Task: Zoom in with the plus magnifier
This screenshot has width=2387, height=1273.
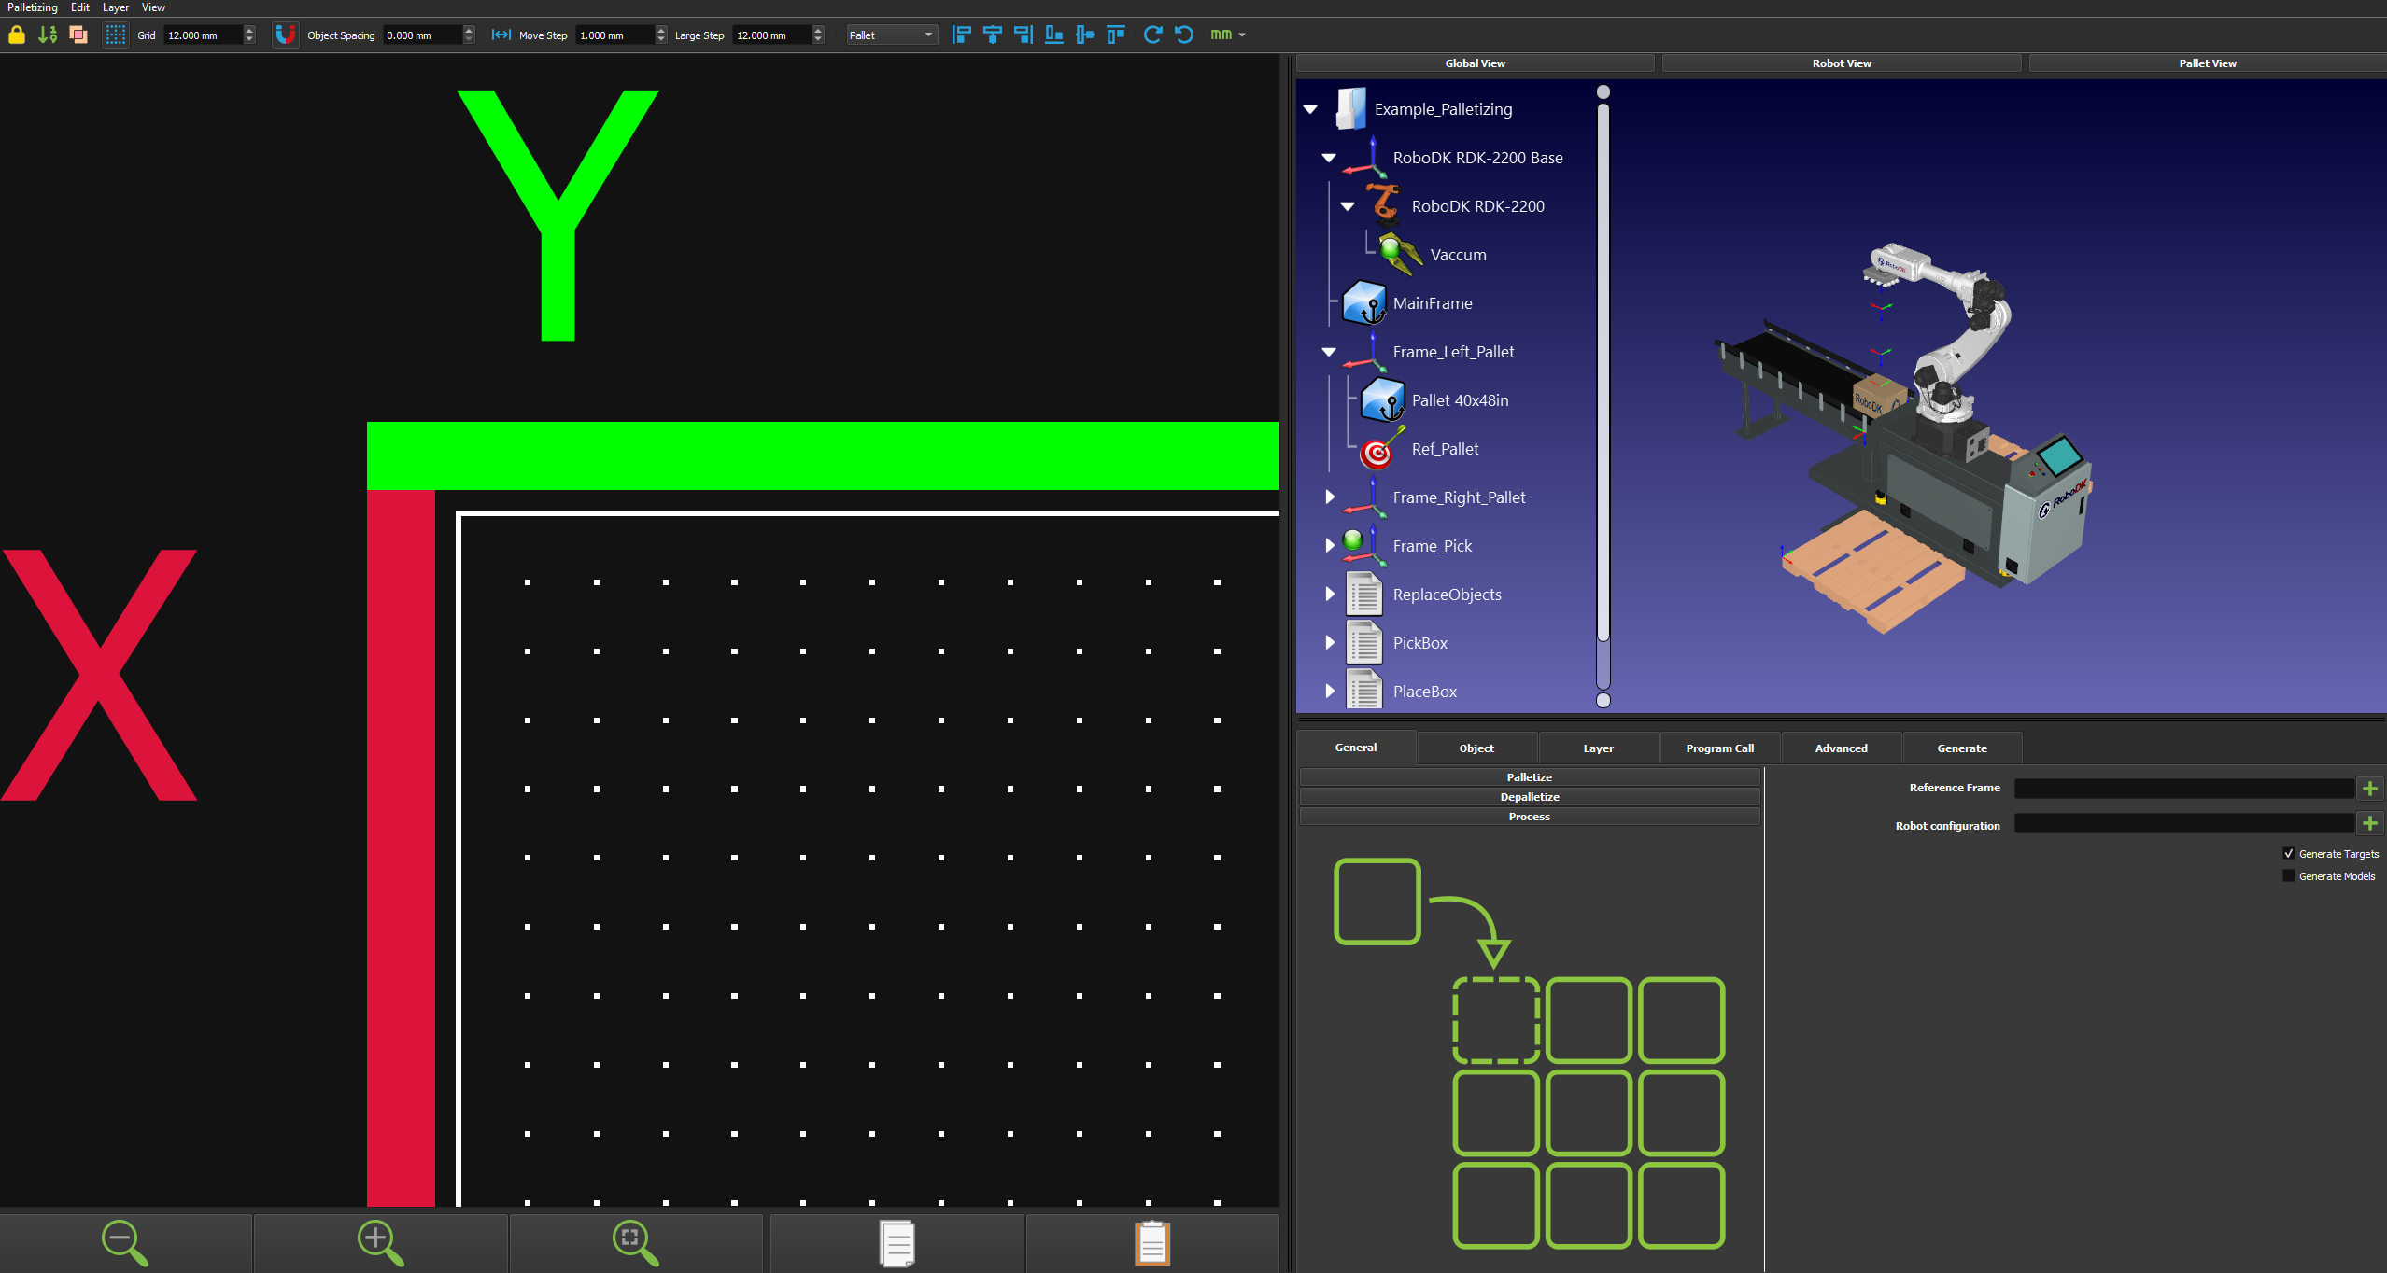Action: [380, 1243]
